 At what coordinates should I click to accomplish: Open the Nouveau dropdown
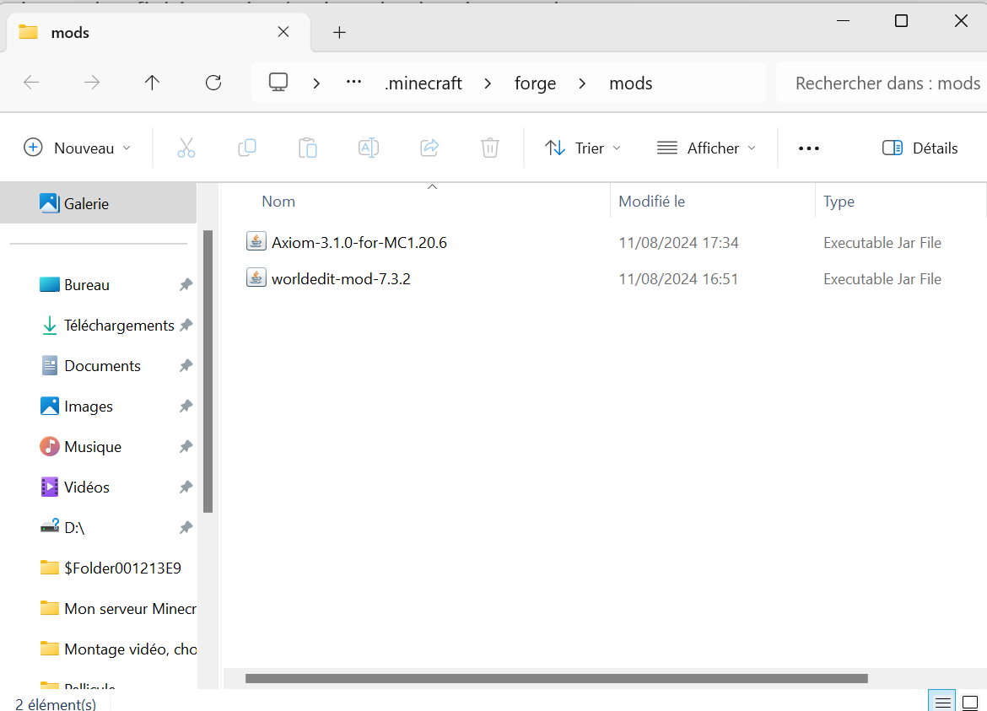pos(78,148)
